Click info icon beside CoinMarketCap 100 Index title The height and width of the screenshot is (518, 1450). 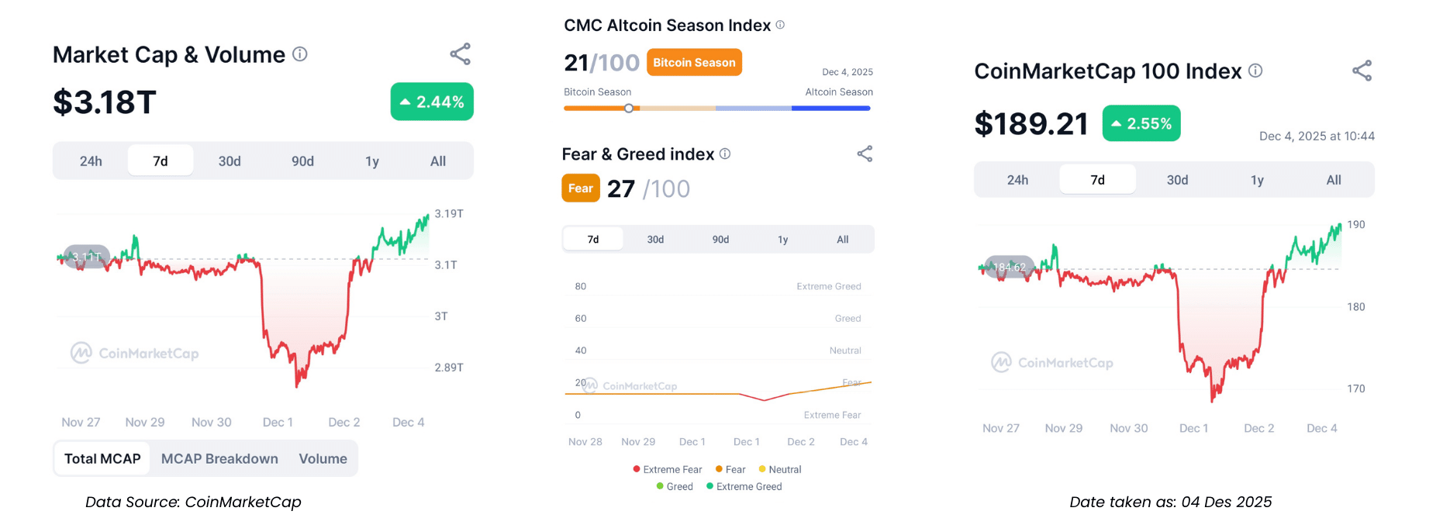tap(1255, 71)
